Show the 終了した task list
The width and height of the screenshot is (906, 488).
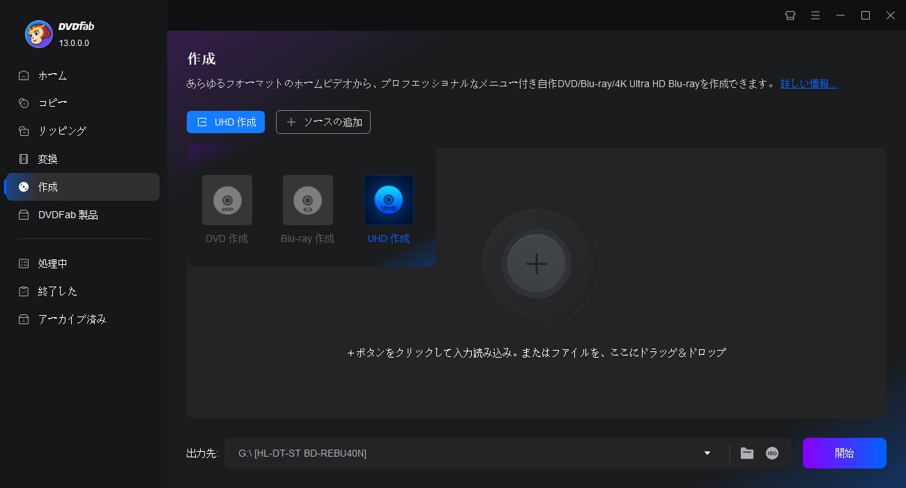(83, 291)
